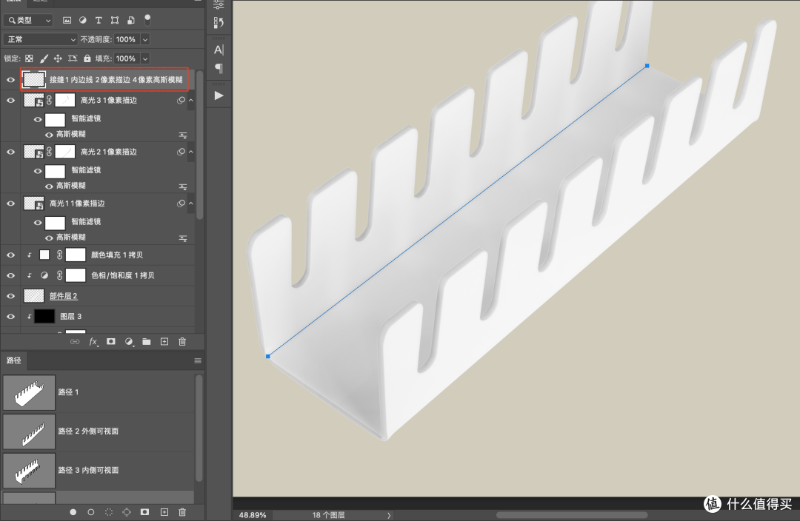Hide the 高光2 1像素描边 layer
The image size is (800, 521).
coord(10,152)
